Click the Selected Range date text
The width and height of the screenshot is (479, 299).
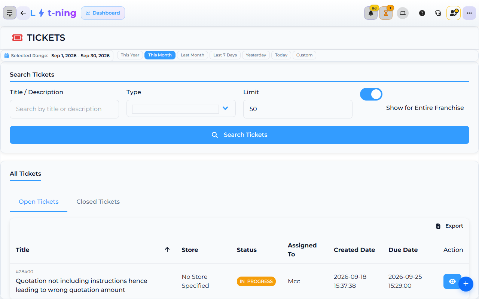coord(80,56)
